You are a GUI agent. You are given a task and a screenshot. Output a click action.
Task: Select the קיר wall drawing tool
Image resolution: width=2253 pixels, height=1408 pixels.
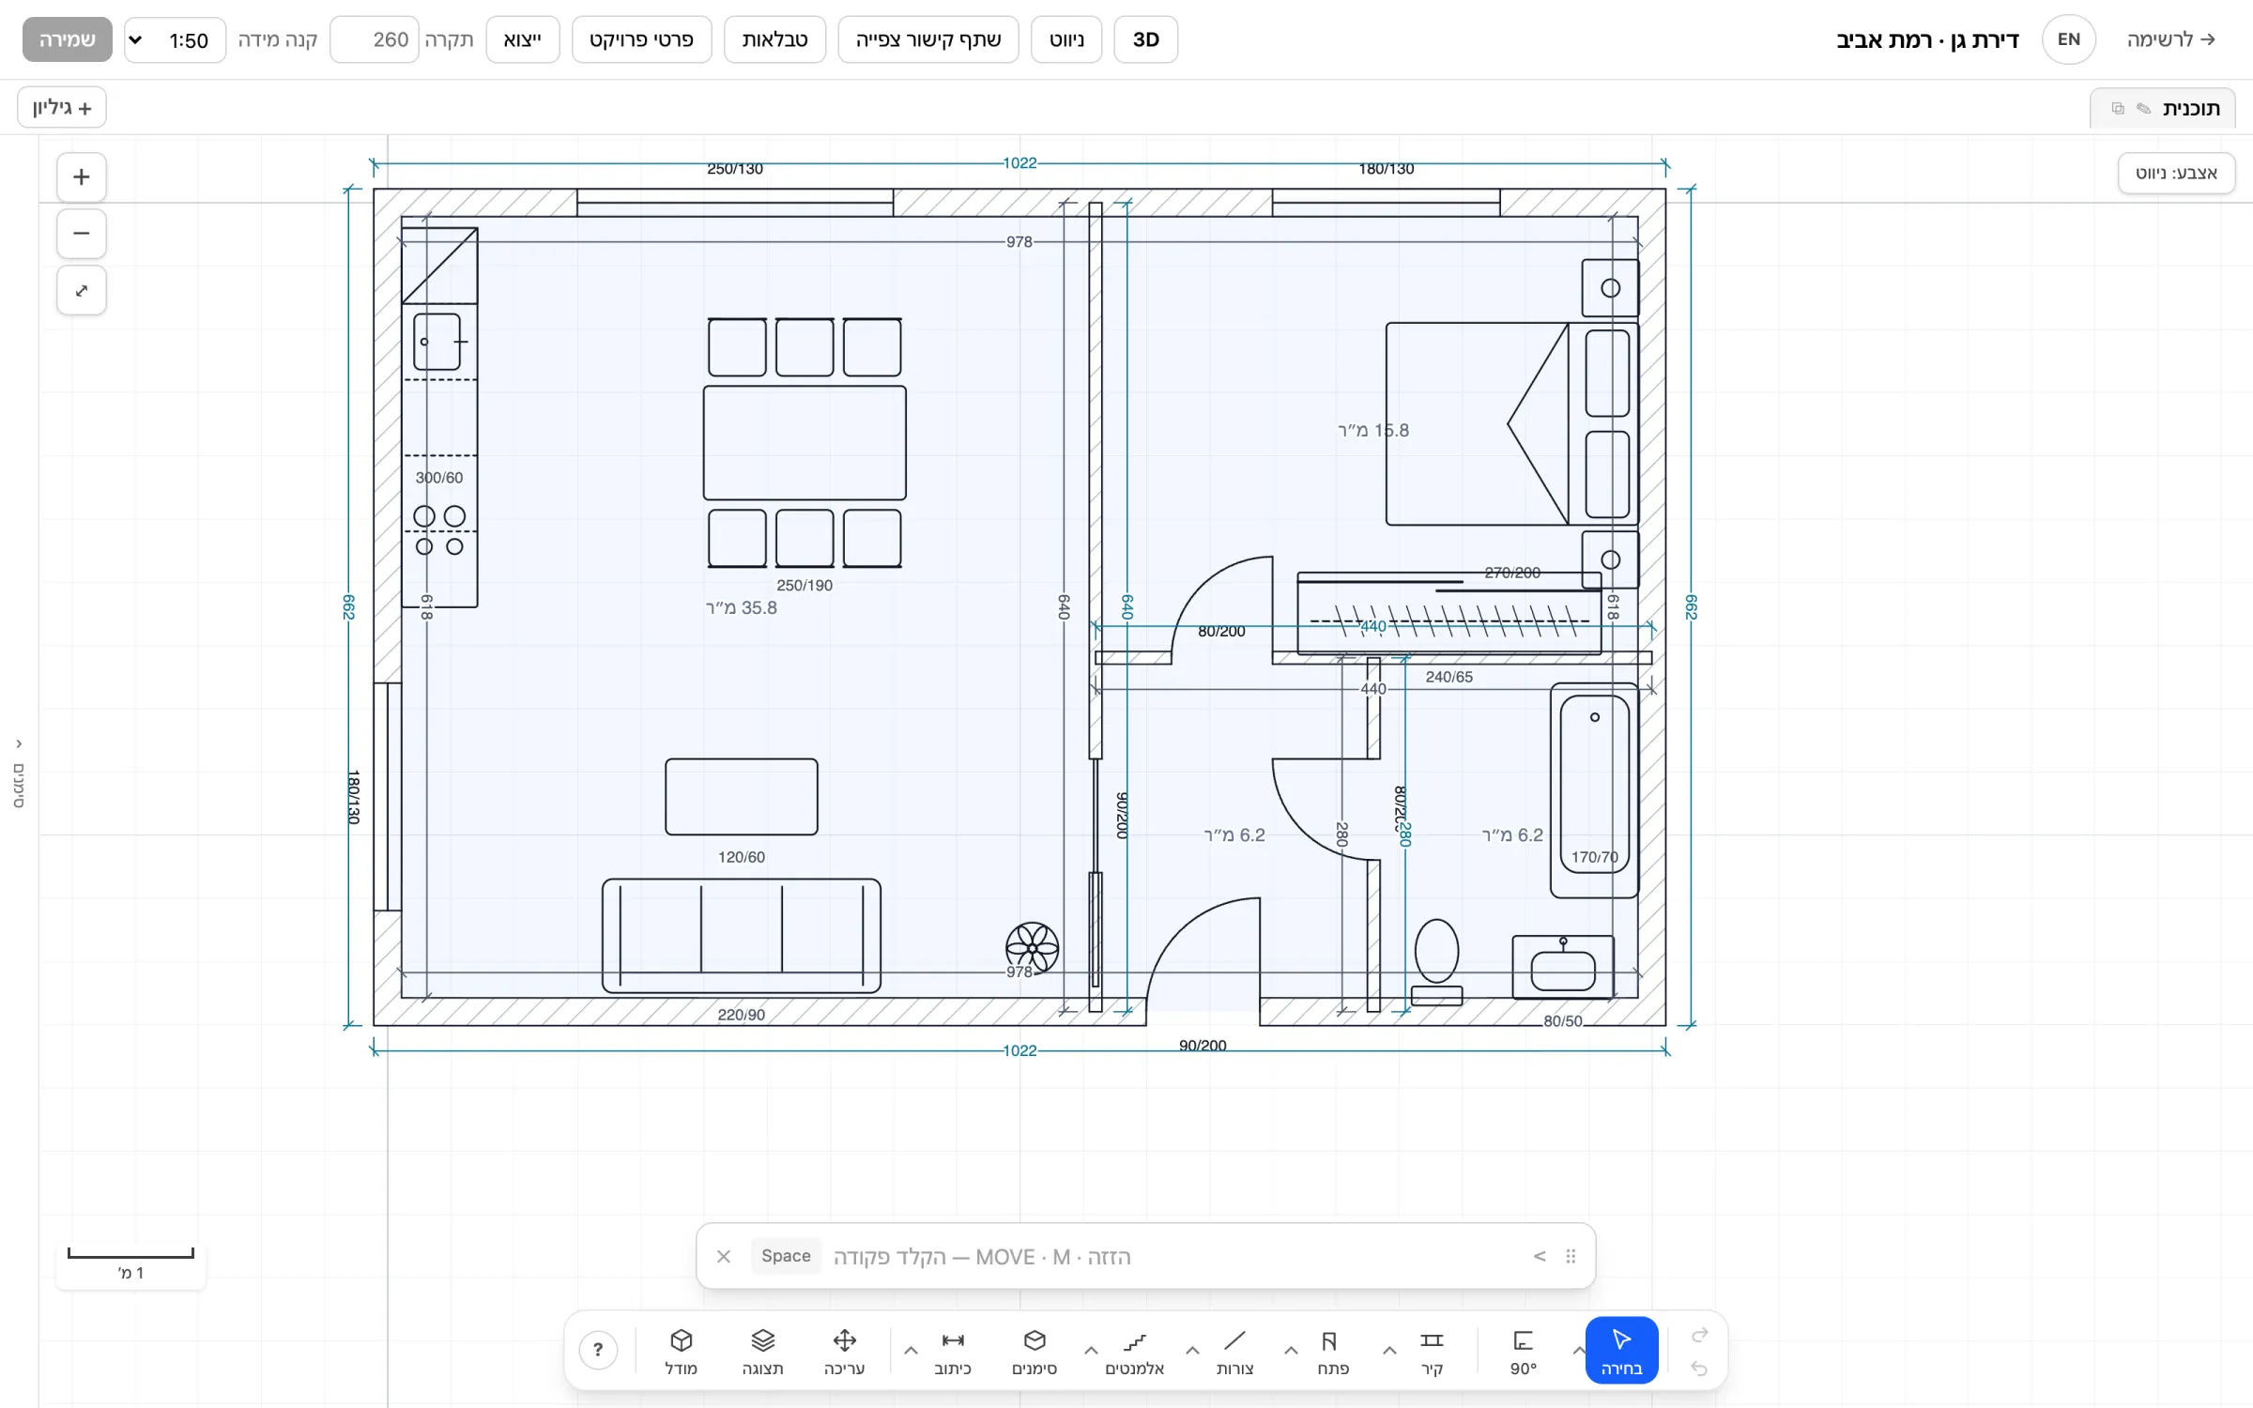pyautogui.click(x=1432, y=1350)
